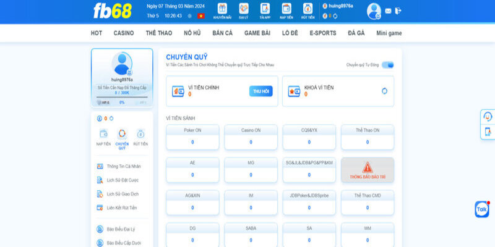This screenshot has height=247, width=495.
Task: Select the Poker ON wallet card
Action: pyautogui.click(x=192, y=137)
